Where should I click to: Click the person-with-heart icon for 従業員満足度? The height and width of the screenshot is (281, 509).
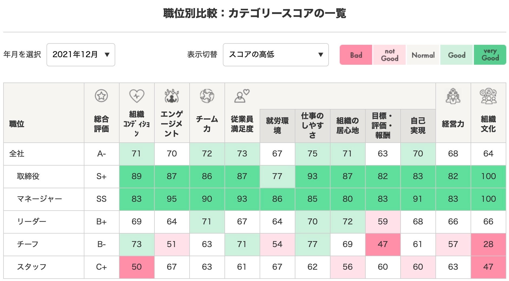point(242,96)
